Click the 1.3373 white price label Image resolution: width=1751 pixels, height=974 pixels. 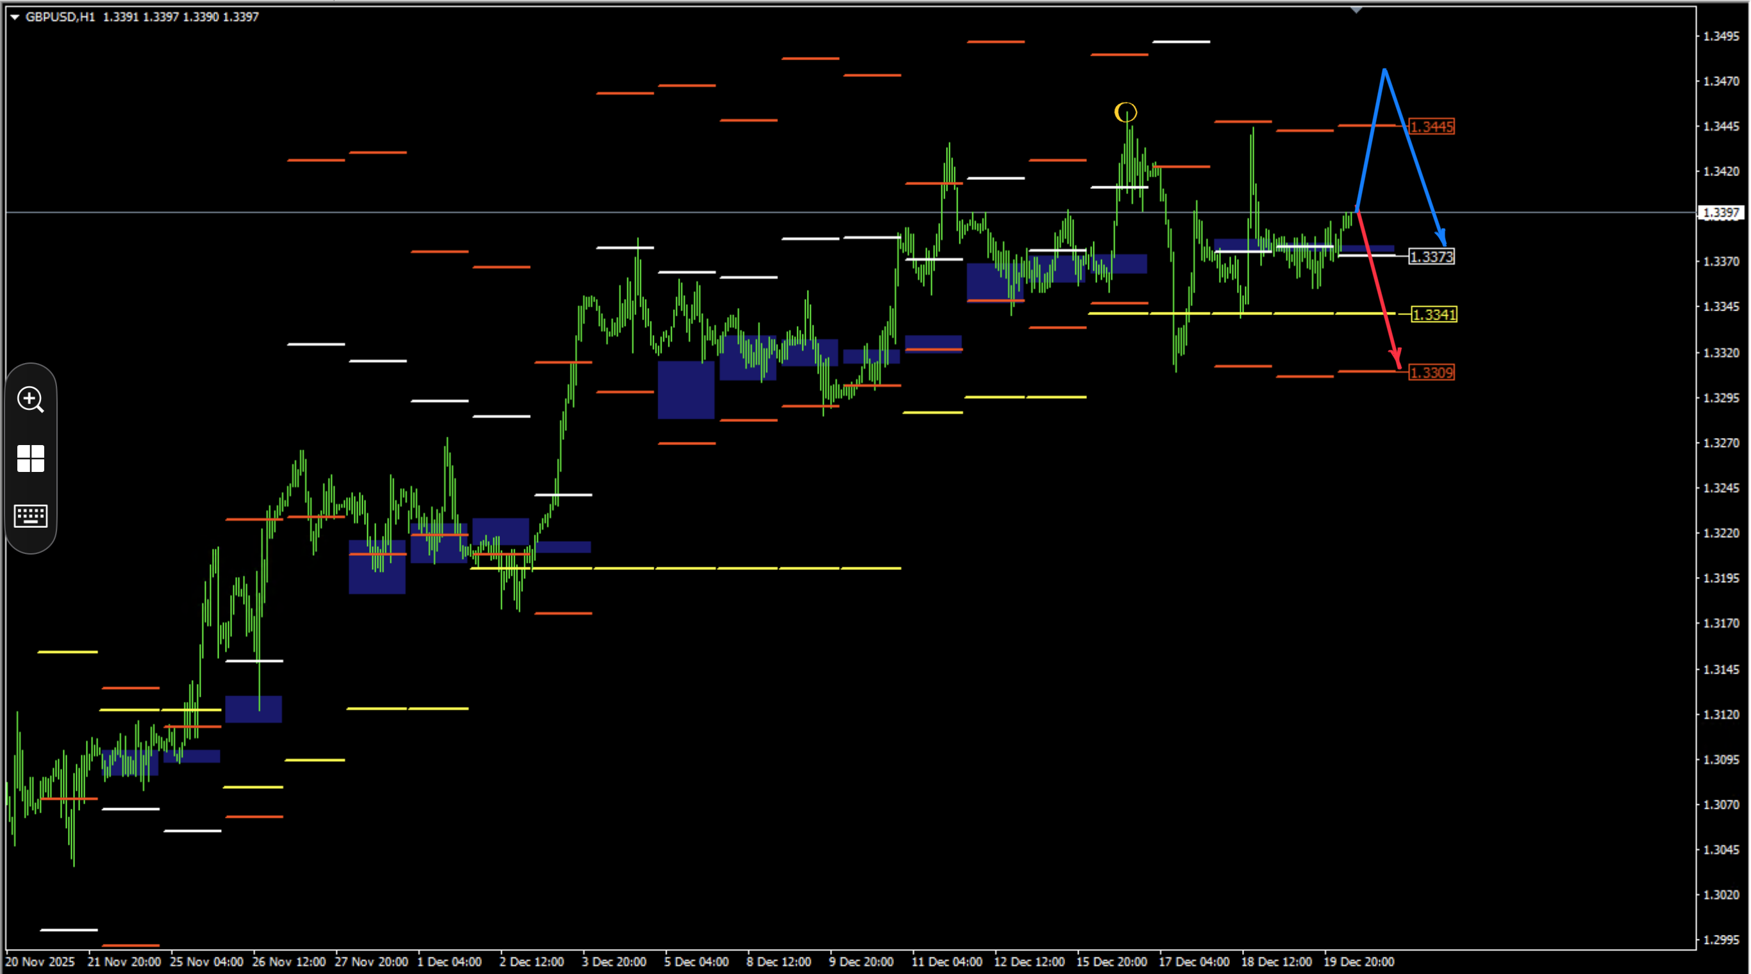1432,257
